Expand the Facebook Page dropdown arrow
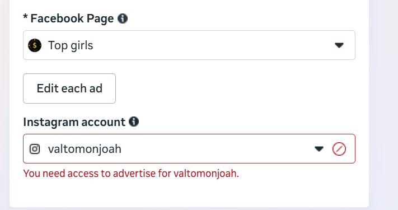 point(339,45)
